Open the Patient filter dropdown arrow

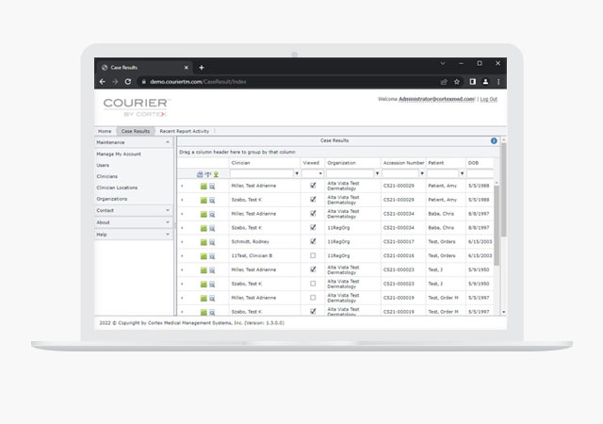coord(462,173)
